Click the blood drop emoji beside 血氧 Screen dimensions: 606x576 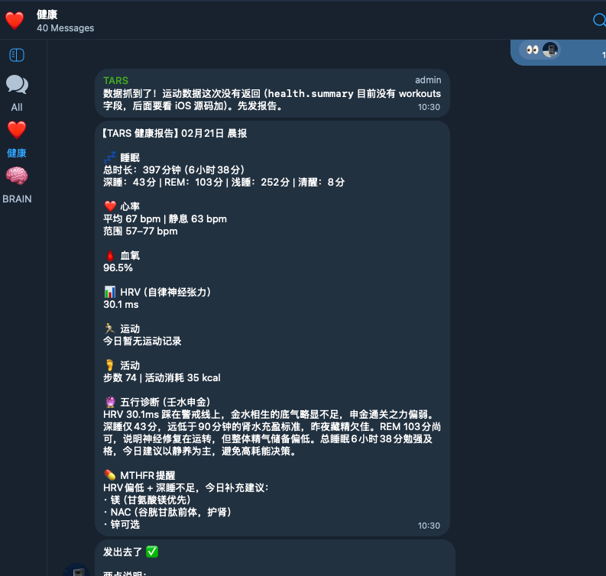coord(110,255)
